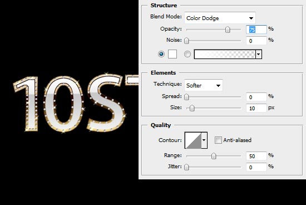Click the Quality section heading

(161, 125)
